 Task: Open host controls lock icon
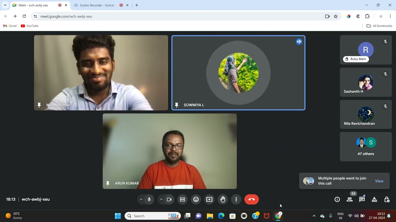(x=387, y=199)
